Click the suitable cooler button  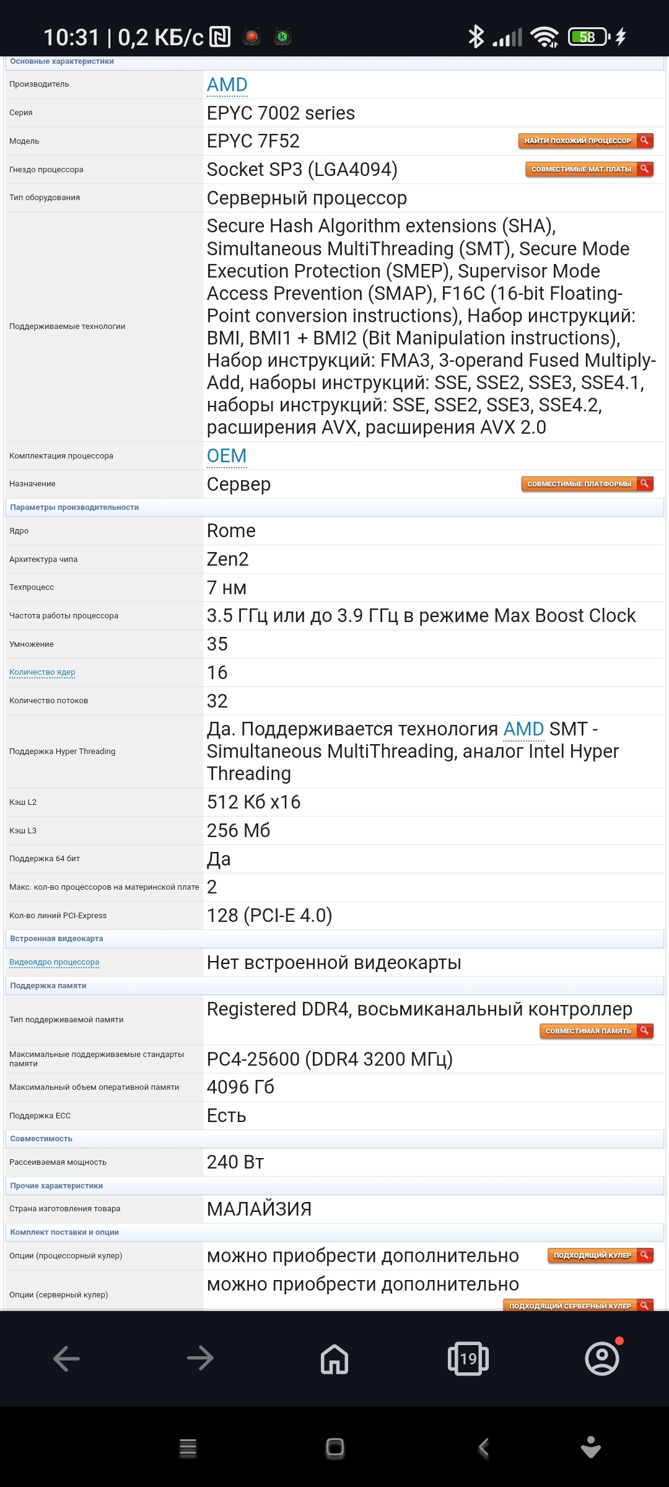click(600, 1255)
